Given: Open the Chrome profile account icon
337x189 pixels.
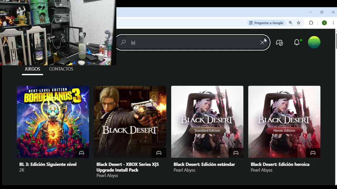Looking at the screenshot, I should tap(324, 23).
